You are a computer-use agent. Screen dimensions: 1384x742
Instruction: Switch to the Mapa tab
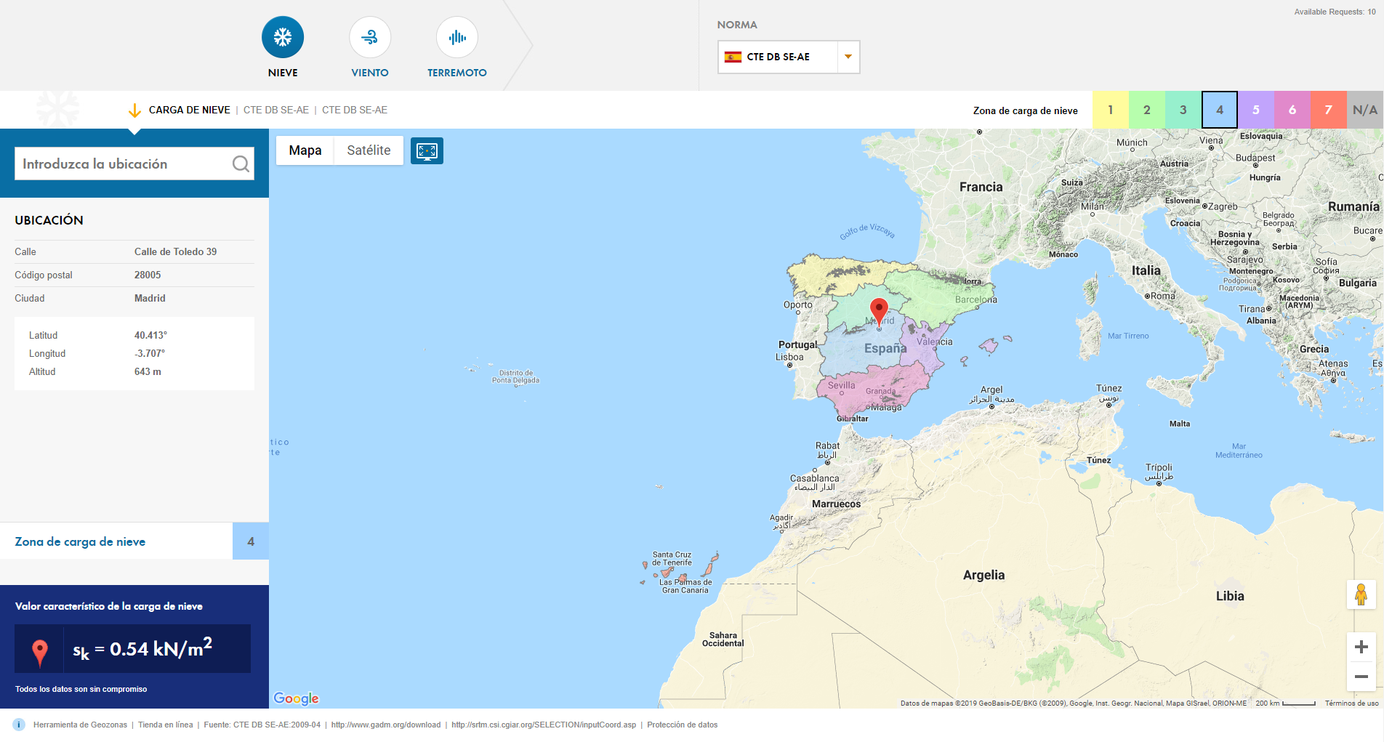pyautogui.click(x=304, y=150)
